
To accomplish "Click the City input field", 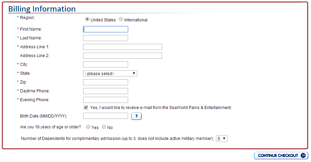I will point(106,65).
